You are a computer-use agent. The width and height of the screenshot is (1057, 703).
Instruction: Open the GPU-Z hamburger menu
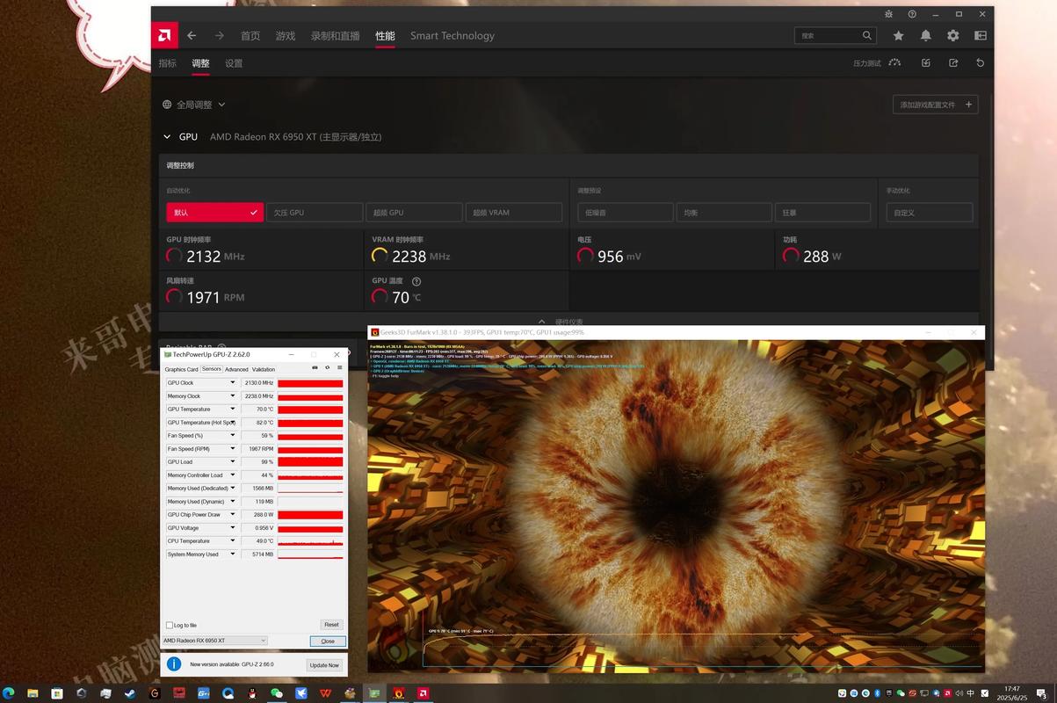339,367
